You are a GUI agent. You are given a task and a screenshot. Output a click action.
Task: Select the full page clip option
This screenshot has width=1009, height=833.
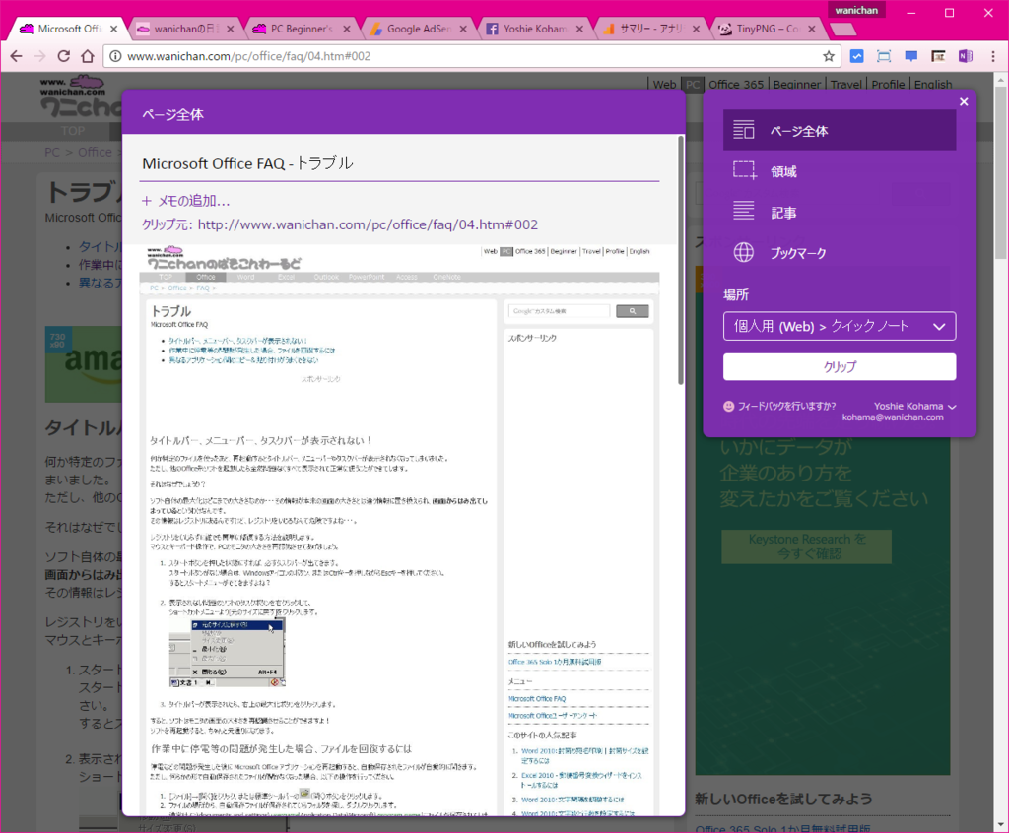[x=840, y=131]
